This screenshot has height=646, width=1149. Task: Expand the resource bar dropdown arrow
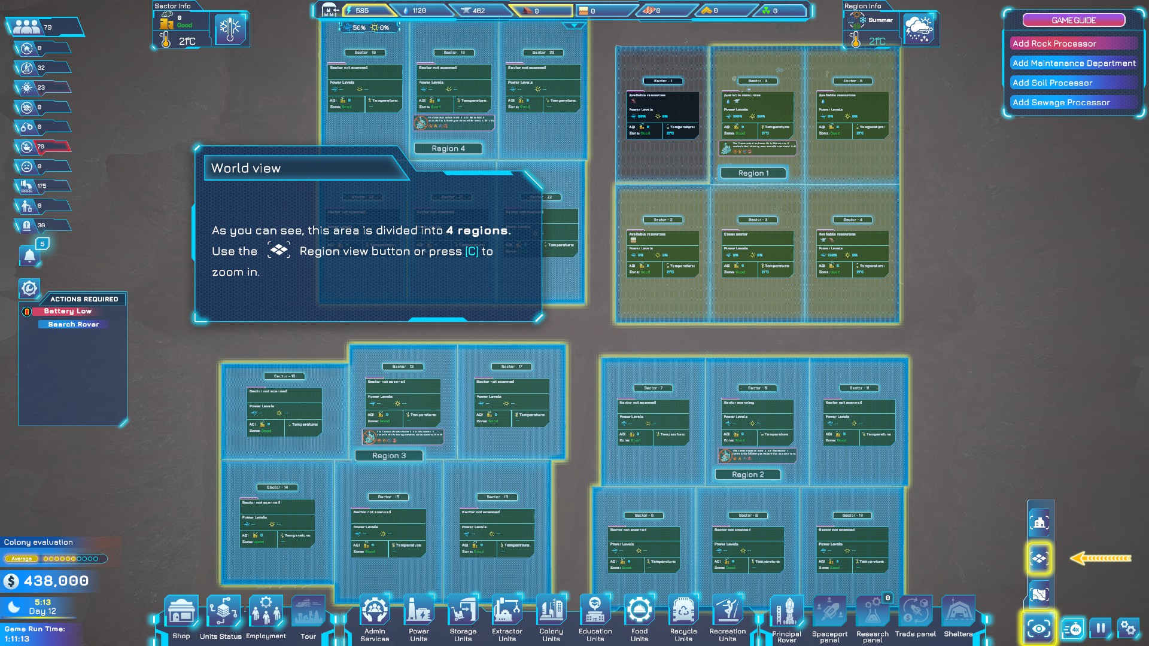pyautogui.click(x=574, y=26)
